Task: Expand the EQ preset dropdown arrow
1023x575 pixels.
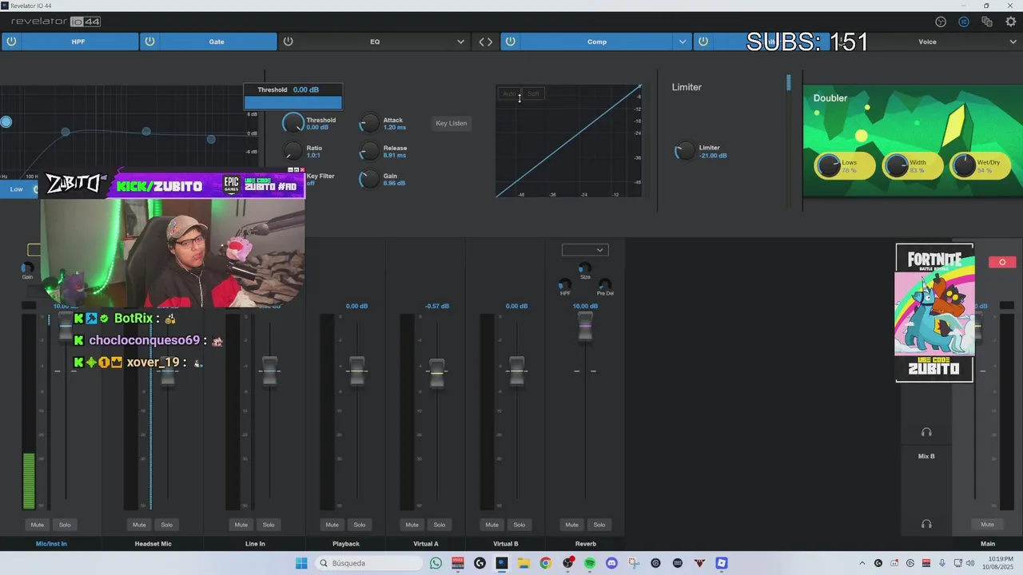Action: [x=460, y=42]
